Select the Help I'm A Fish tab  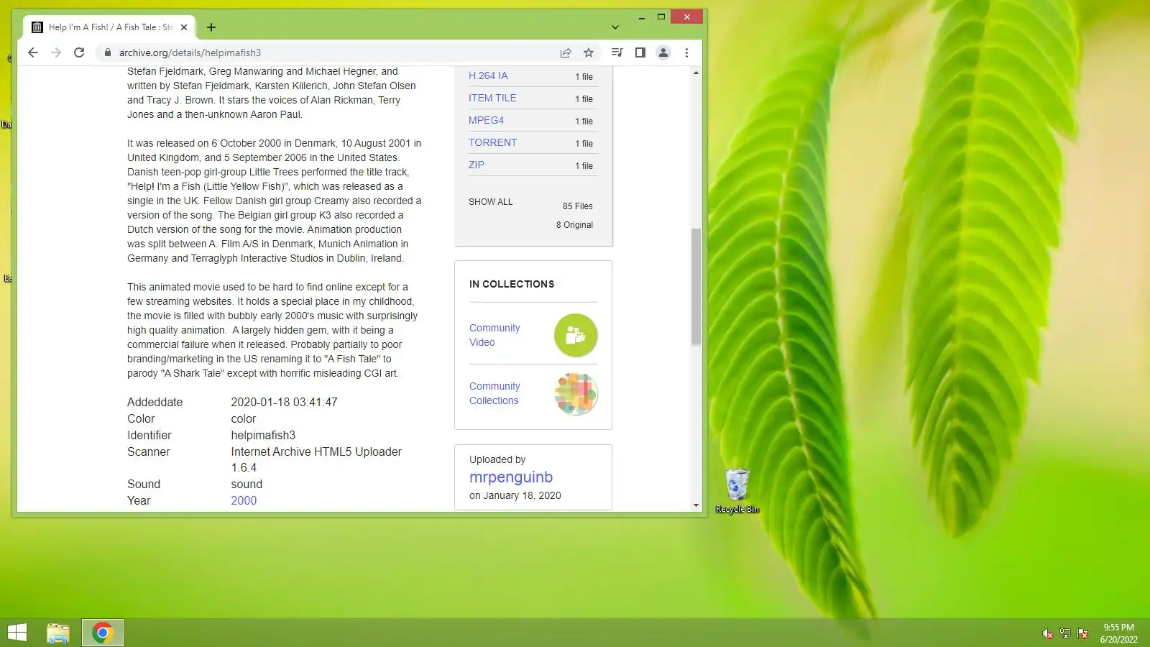tap(109, 27)
